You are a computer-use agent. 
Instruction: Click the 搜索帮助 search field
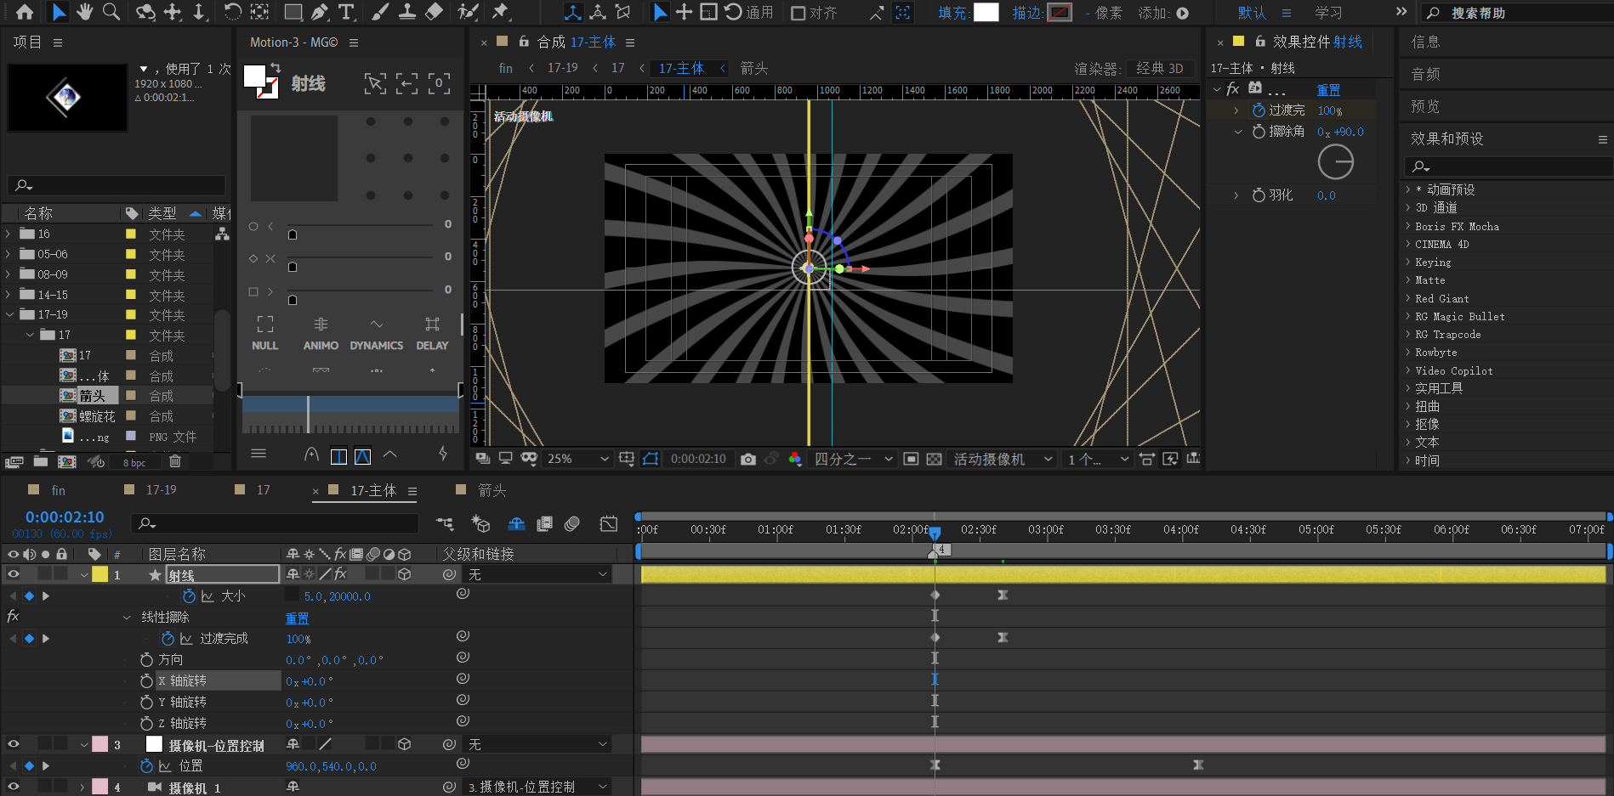1519,13
